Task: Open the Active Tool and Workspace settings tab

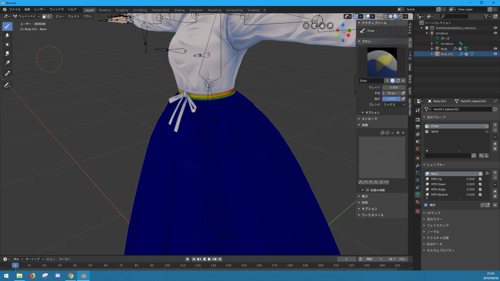Action: click(x=418, y=110)
